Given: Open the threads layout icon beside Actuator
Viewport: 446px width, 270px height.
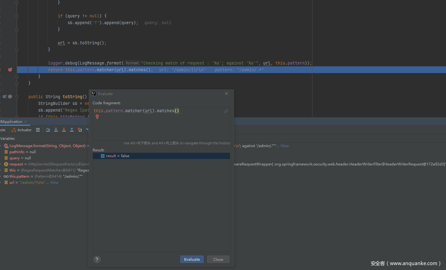Looking at the screenshot, I should [38, 130].
